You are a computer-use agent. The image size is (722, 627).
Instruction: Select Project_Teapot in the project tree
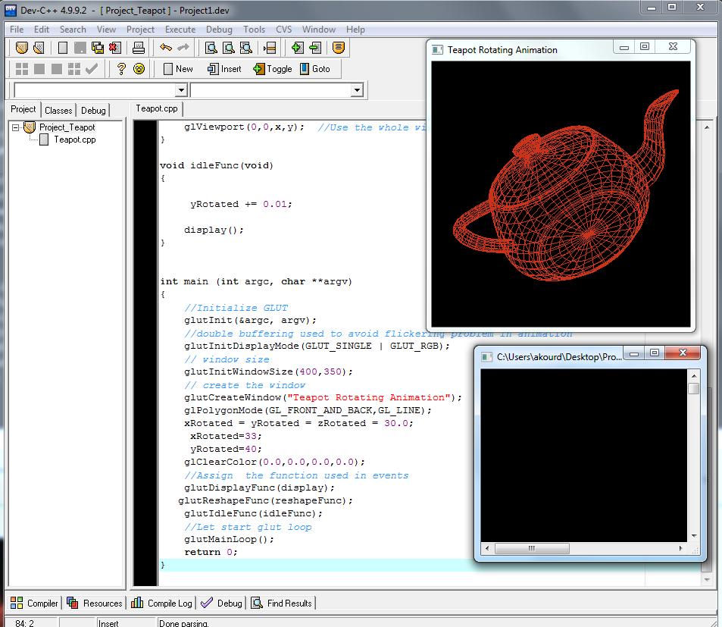tap(67, 127)
